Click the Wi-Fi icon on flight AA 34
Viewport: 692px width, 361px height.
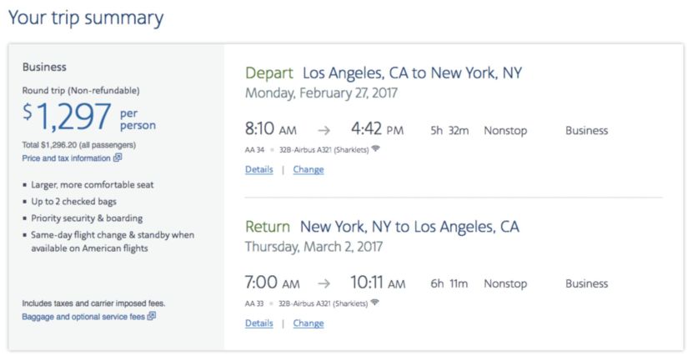pyautogui.click(x=376, y=149)
